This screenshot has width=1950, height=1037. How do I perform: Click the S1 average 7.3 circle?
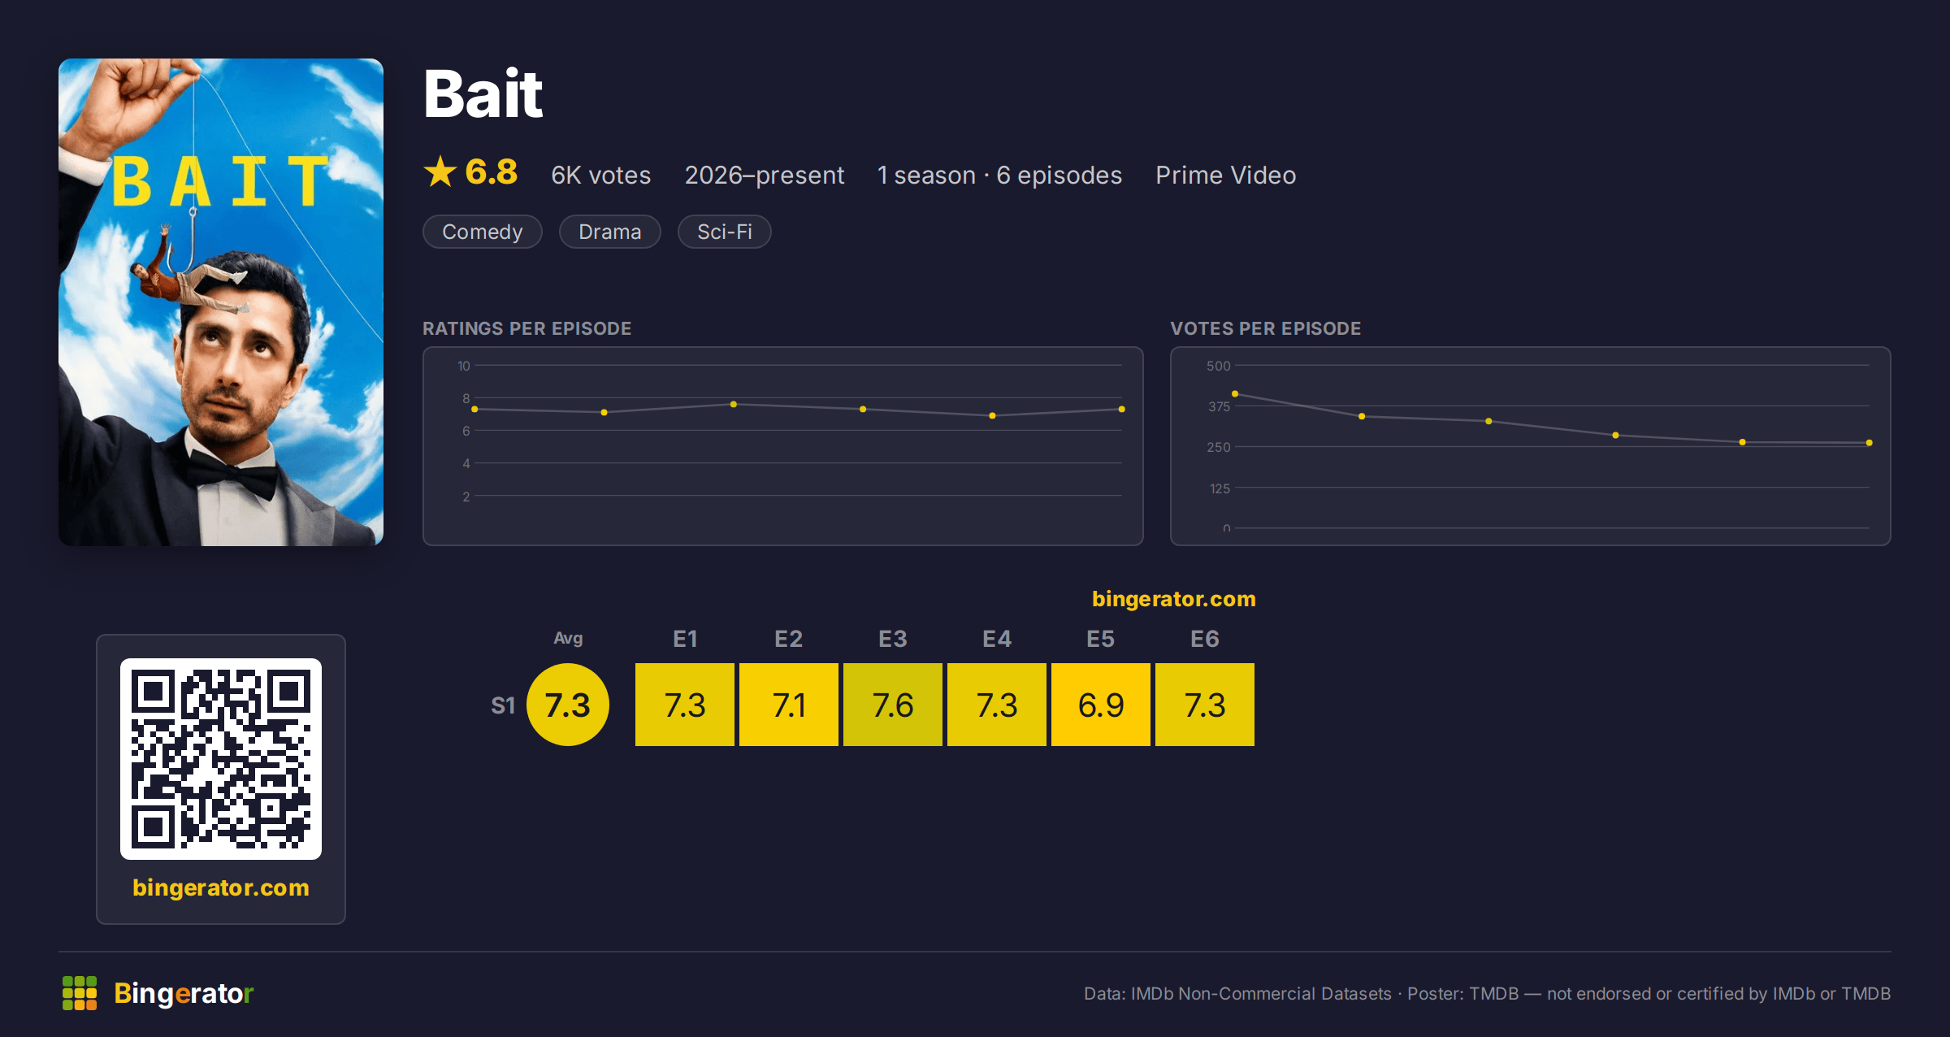[568, 705]
